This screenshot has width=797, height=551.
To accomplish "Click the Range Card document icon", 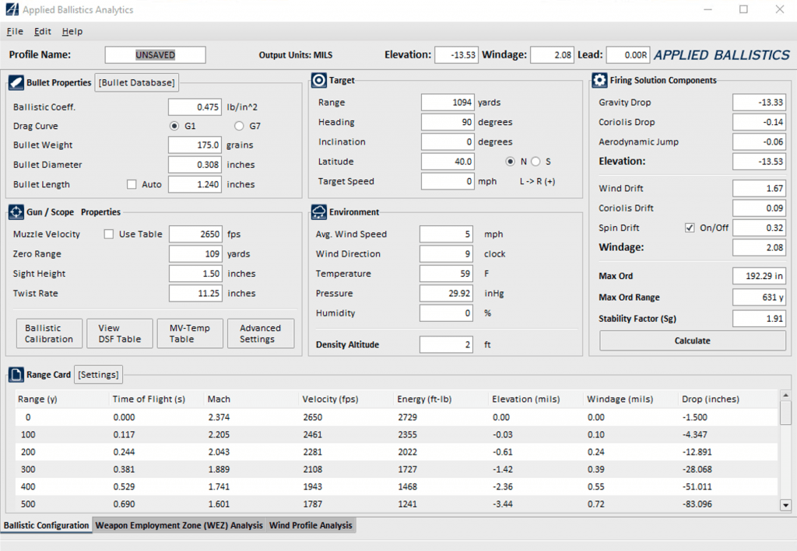I will pos(16,375).
